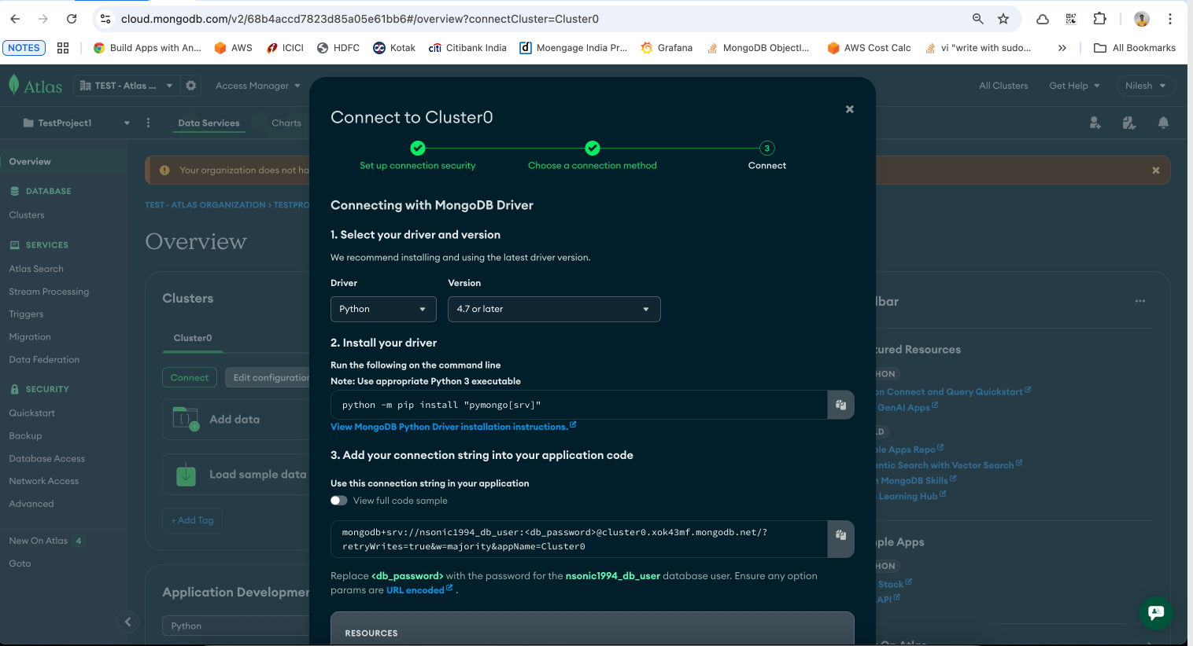
Task: Open the TestProject1 three-dot menu
Action: click(x=147, y=123)
